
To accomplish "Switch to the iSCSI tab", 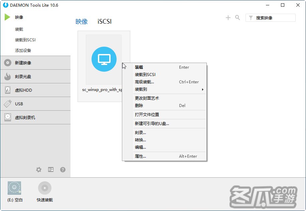I will click(105, 21).
